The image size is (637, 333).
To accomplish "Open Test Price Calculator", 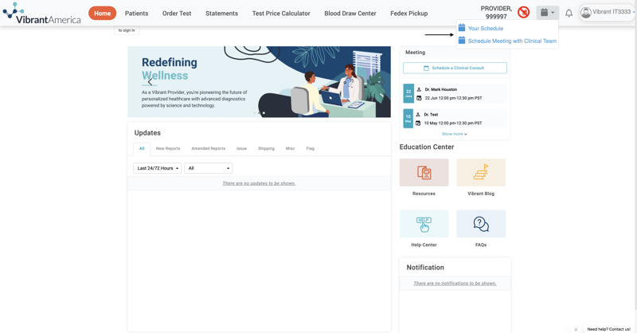I will [281, 14].
